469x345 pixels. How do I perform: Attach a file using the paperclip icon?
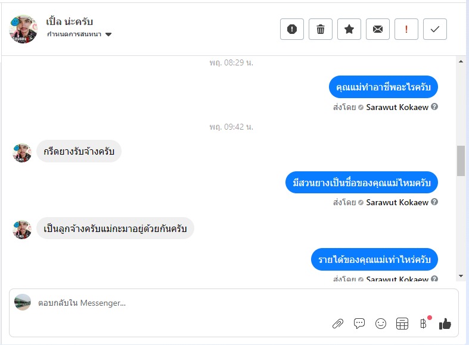(338, 324)
